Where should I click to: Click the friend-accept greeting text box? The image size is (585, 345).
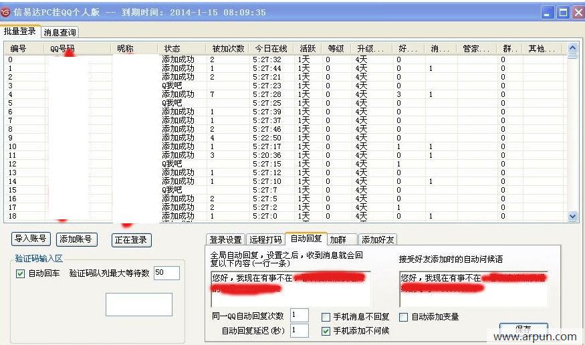point(473,289)
